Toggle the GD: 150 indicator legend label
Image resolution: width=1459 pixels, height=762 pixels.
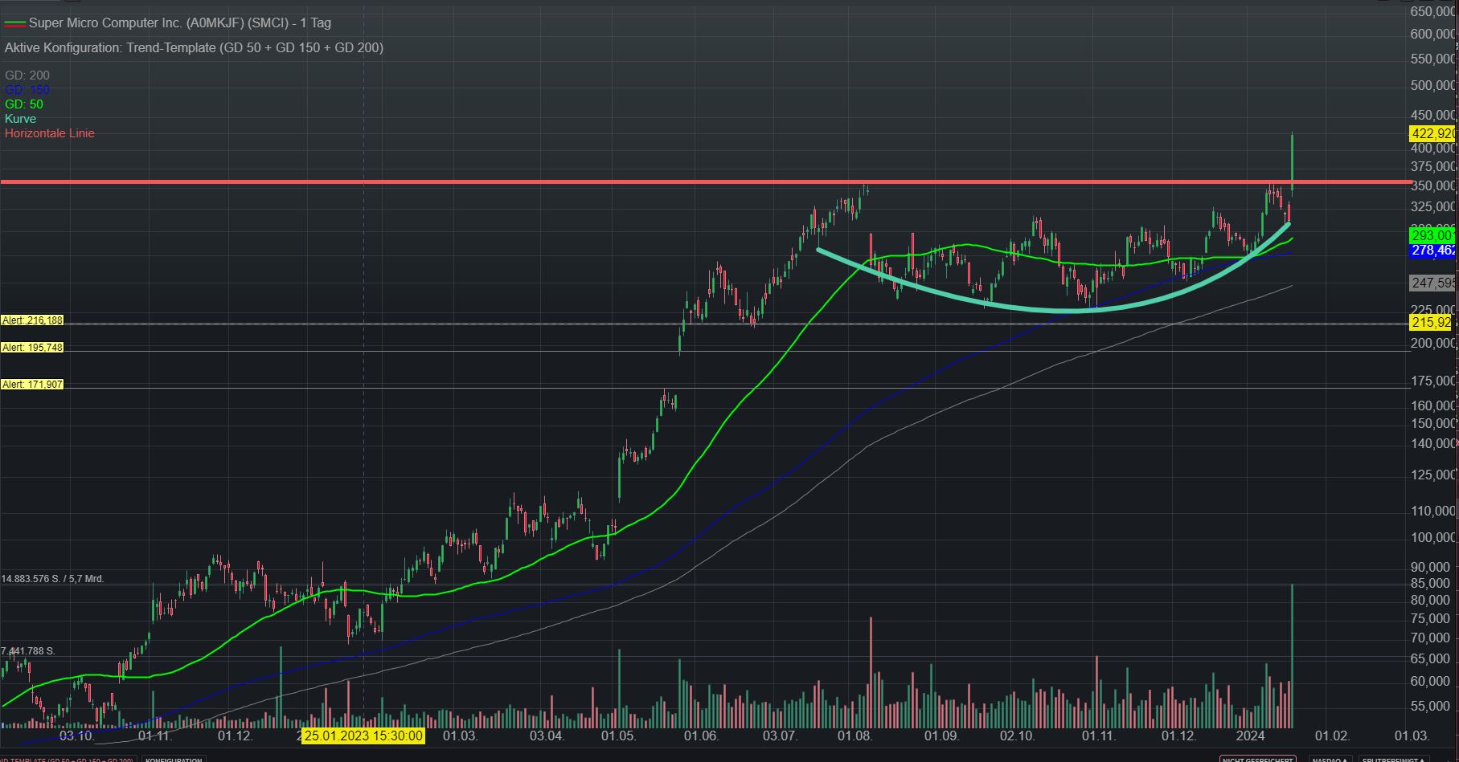pos(27,90)
